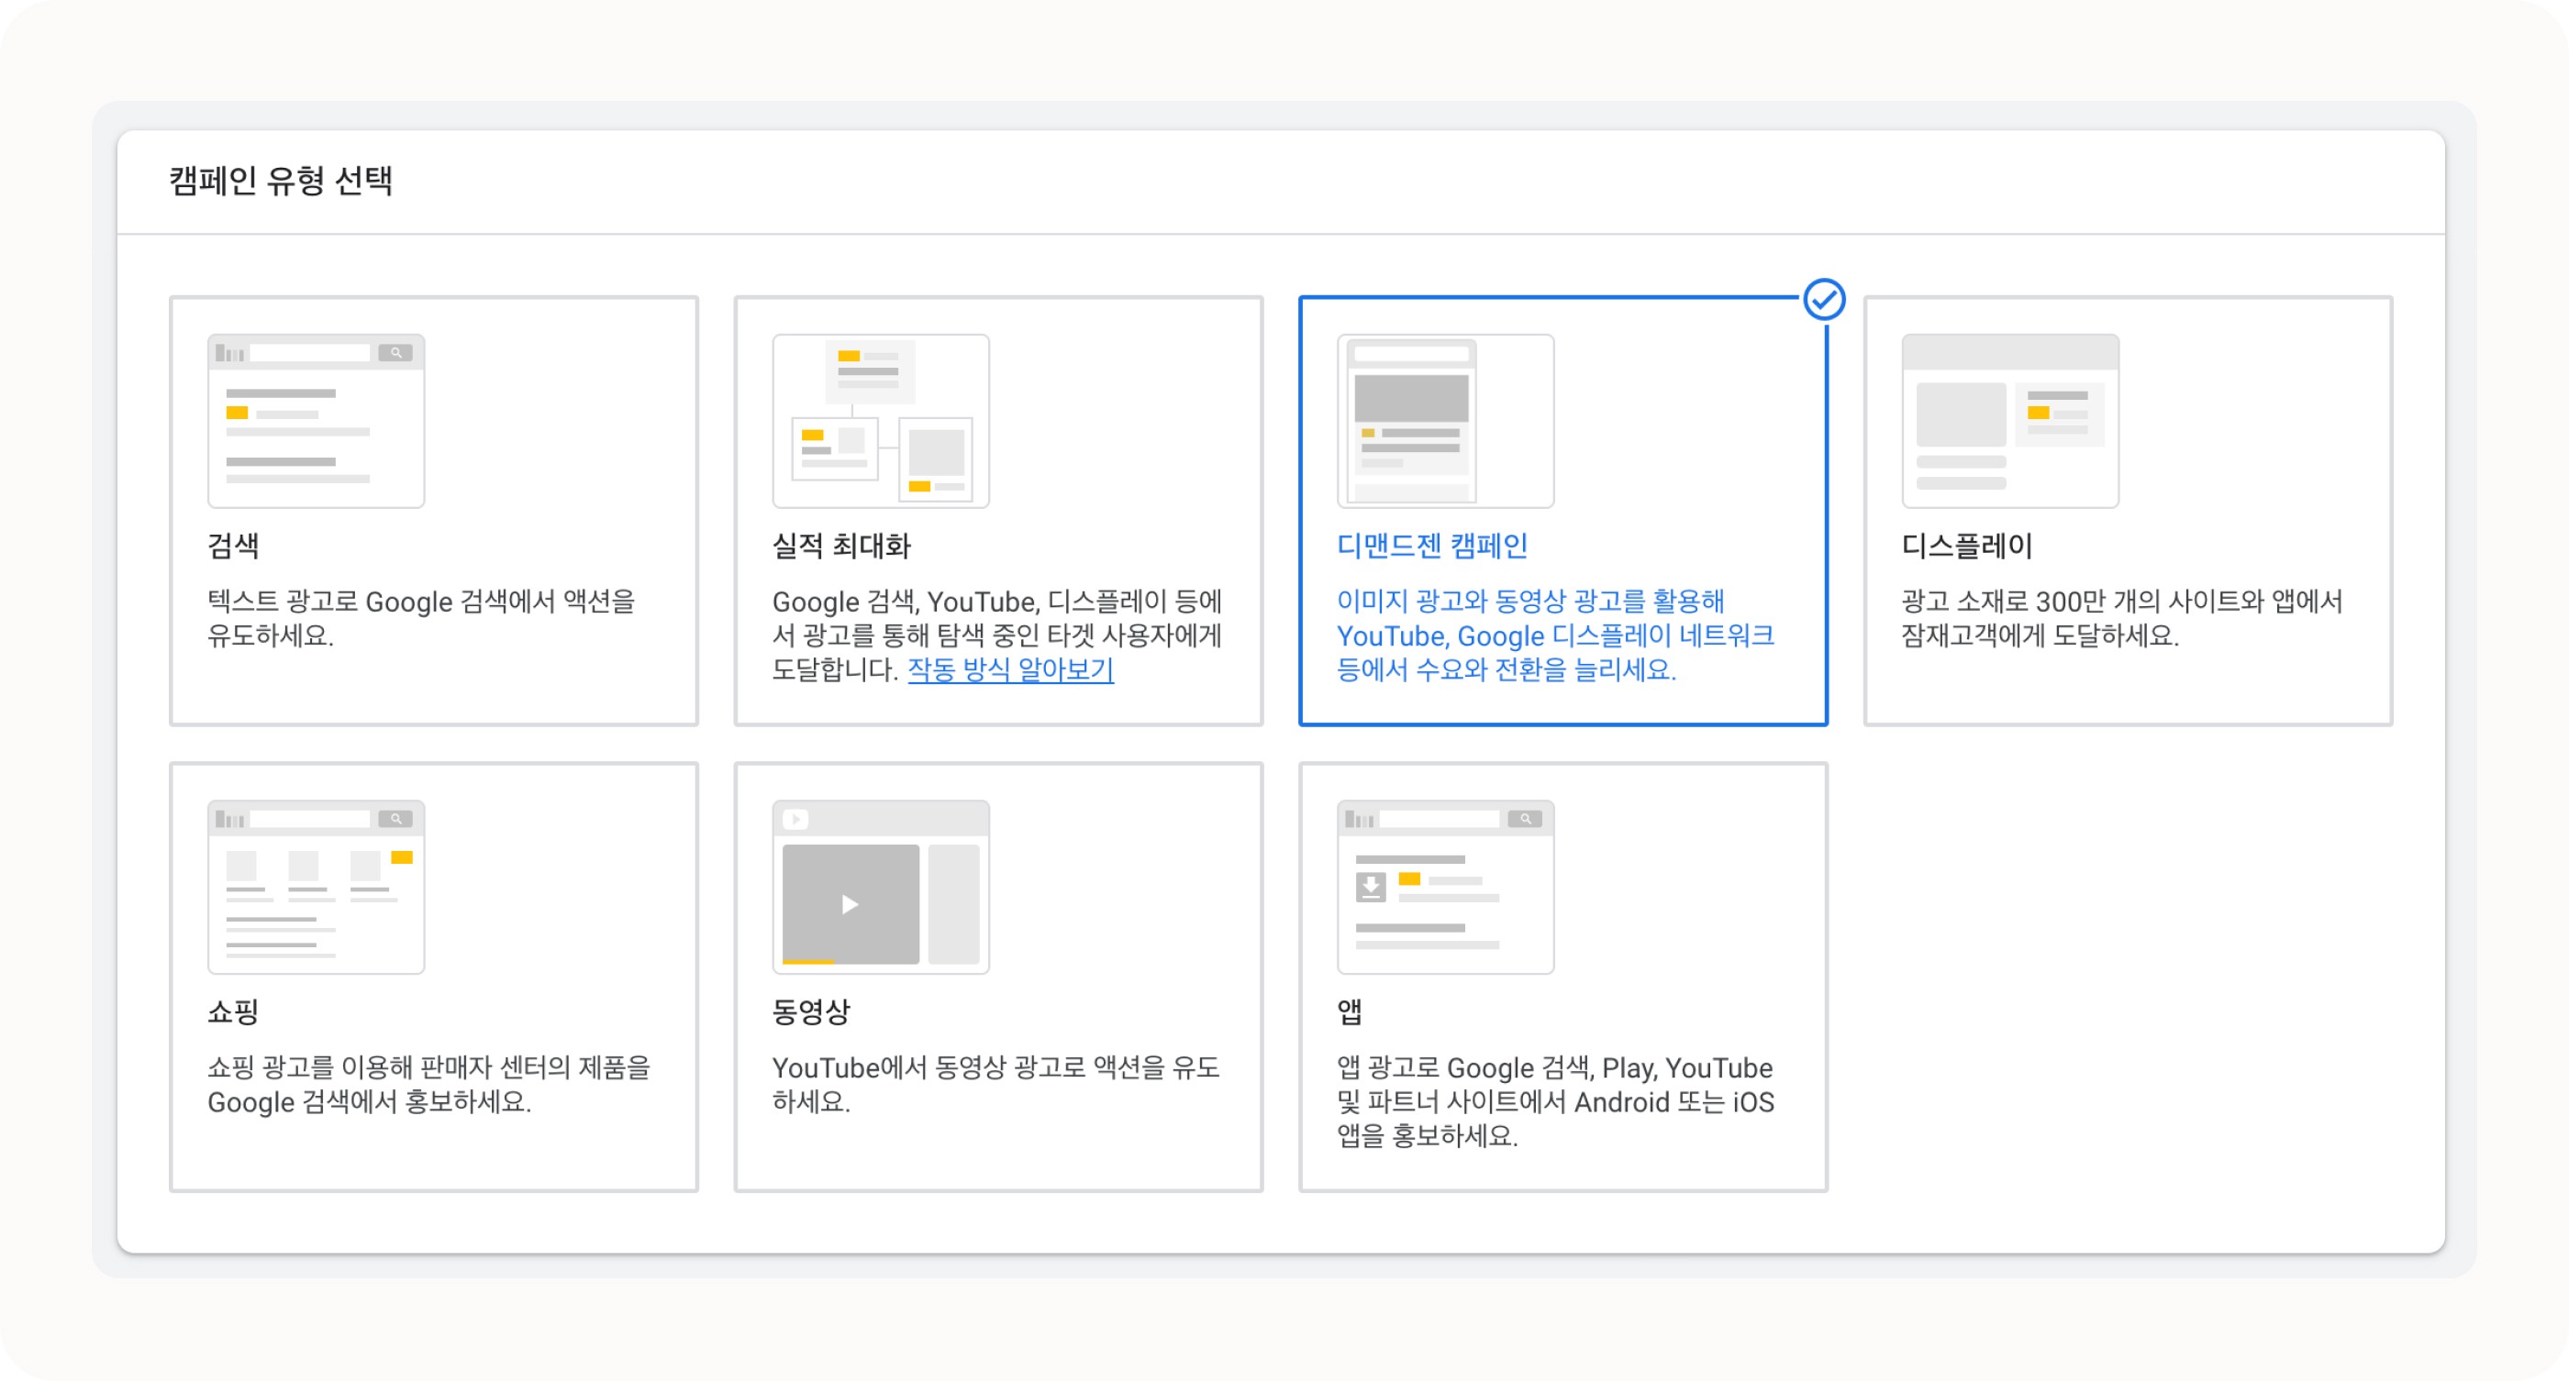Image resolution: width=2569 pixels, height=1381 pixels.
Task: Click the 캠페인 유형 선택 heading
Action: 280,181
